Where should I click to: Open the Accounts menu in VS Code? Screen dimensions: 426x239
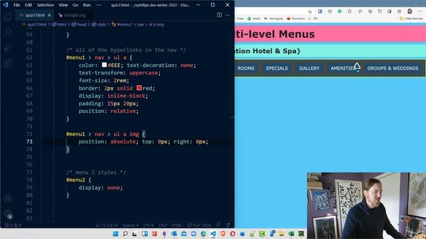[7, 199]
